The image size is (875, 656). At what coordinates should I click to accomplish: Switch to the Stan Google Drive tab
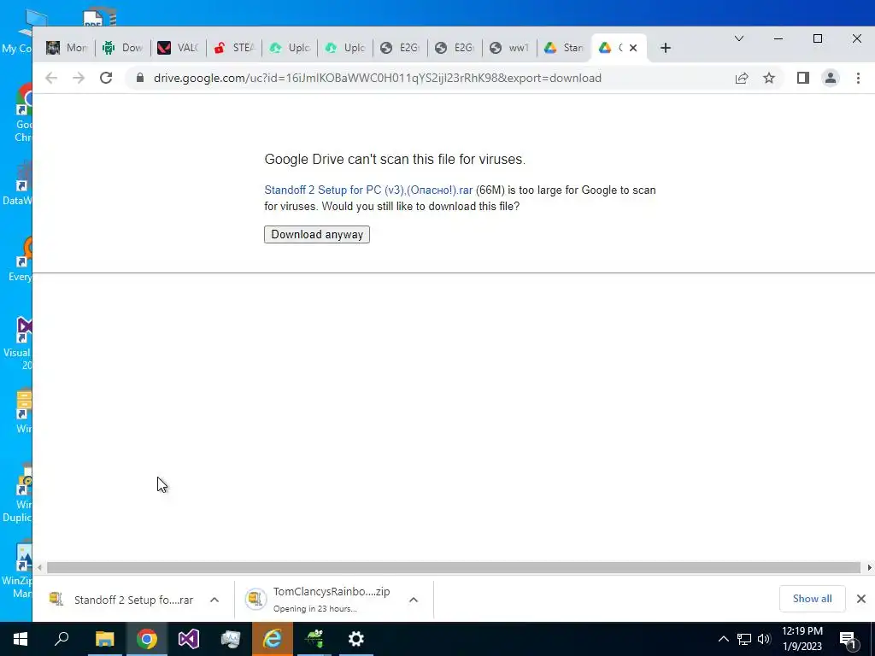[x=564, y=48]
